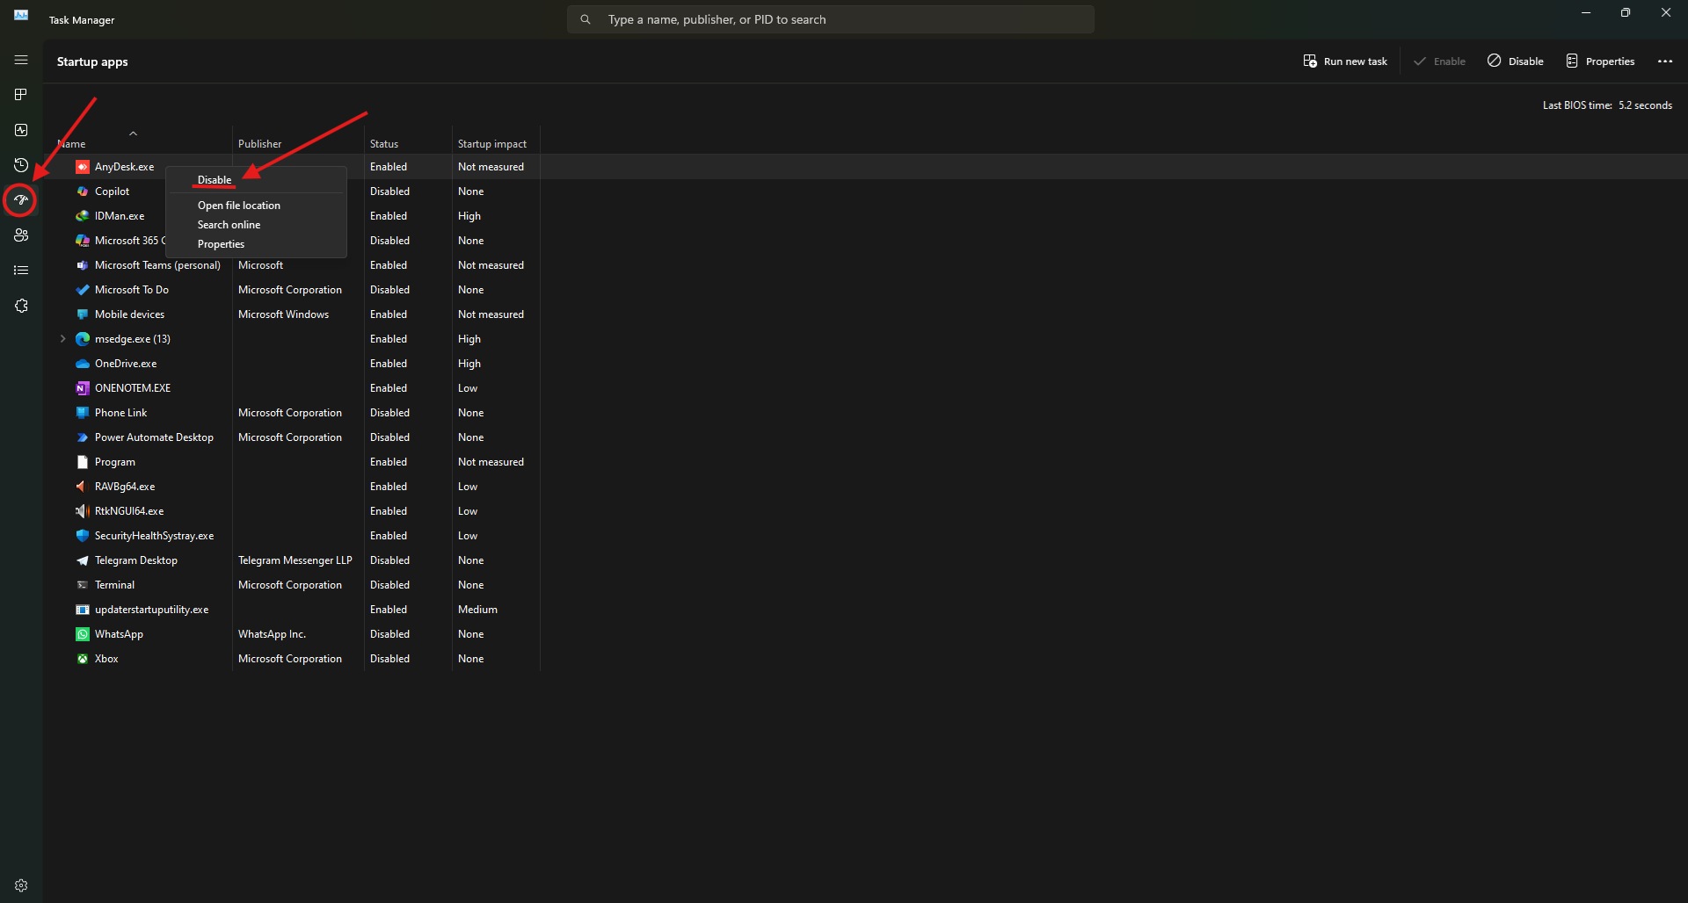This screenshot has height=903, width=1688.
Task: Click the Microsoft Teams (personal) icon
Action: pyautogui.click(x=83, y=265)
